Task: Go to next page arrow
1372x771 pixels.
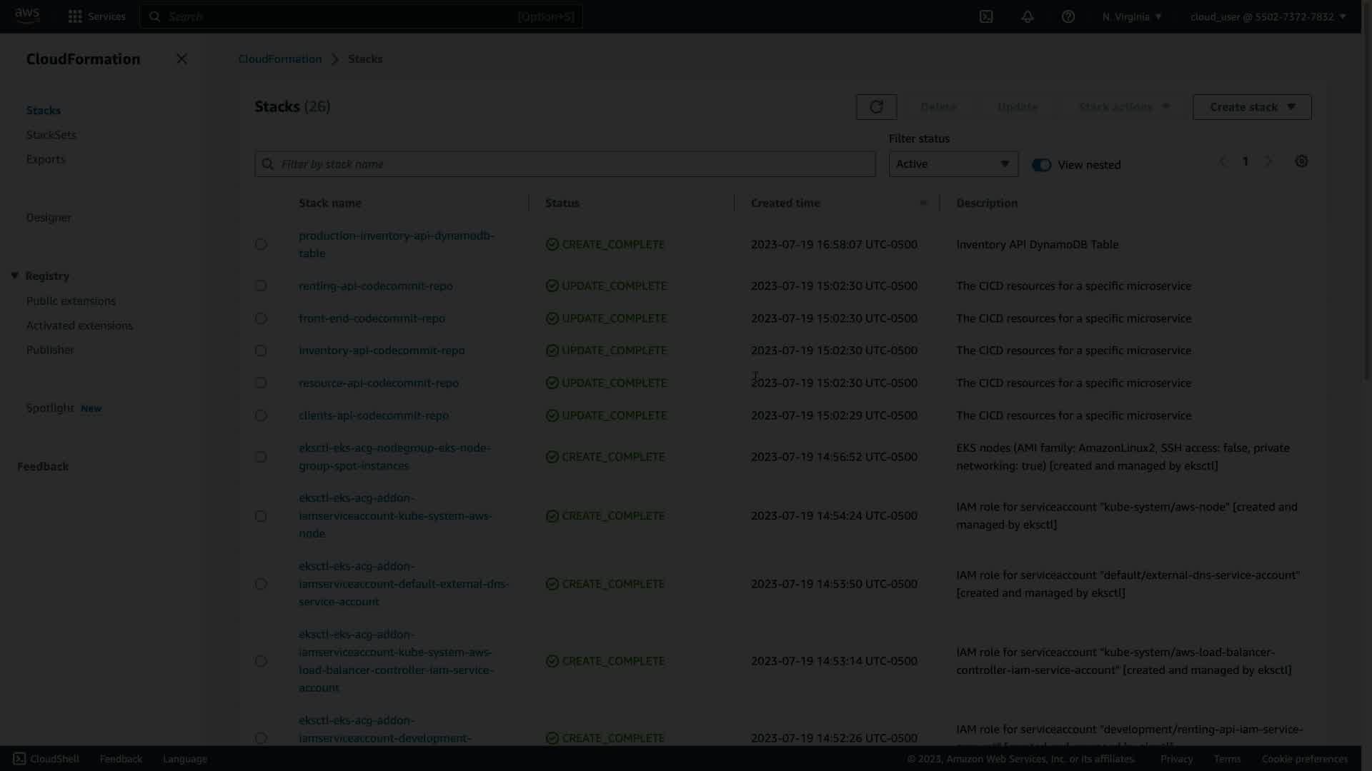Action: [1269, 161]
